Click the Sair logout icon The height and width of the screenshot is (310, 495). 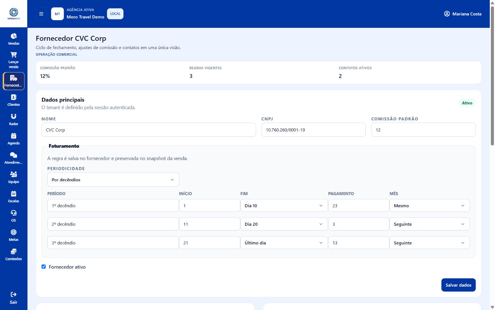pyautogui.click(x=14, y=294)
